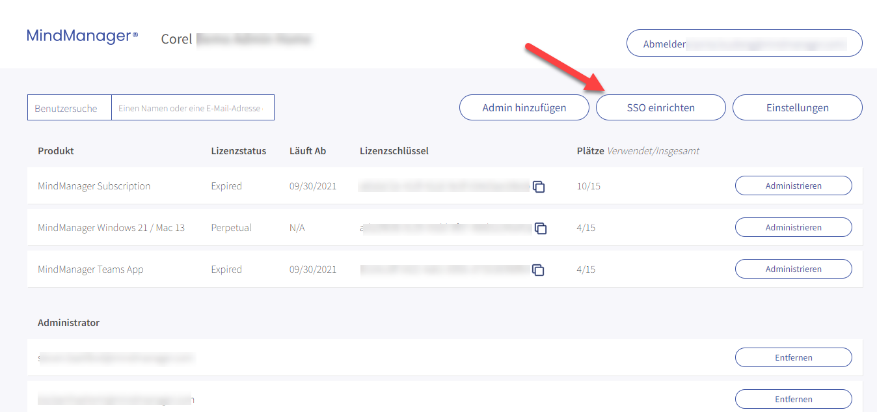The height and width of the screenshot is (412, 877).
Task: Remove the first administrator with Entfernen
Action: coord(794,357)
